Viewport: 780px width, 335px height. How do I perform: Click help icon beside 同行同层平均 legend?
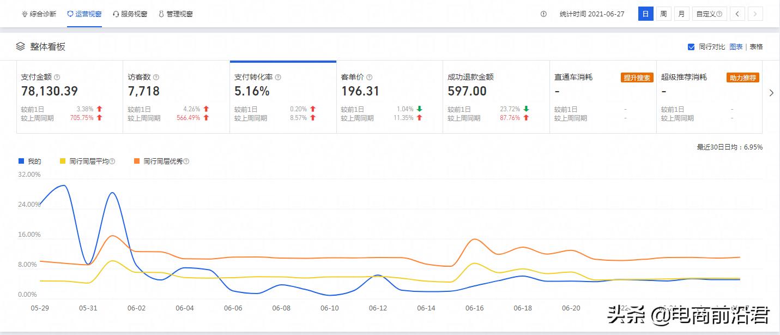click(x=112, y=161)
